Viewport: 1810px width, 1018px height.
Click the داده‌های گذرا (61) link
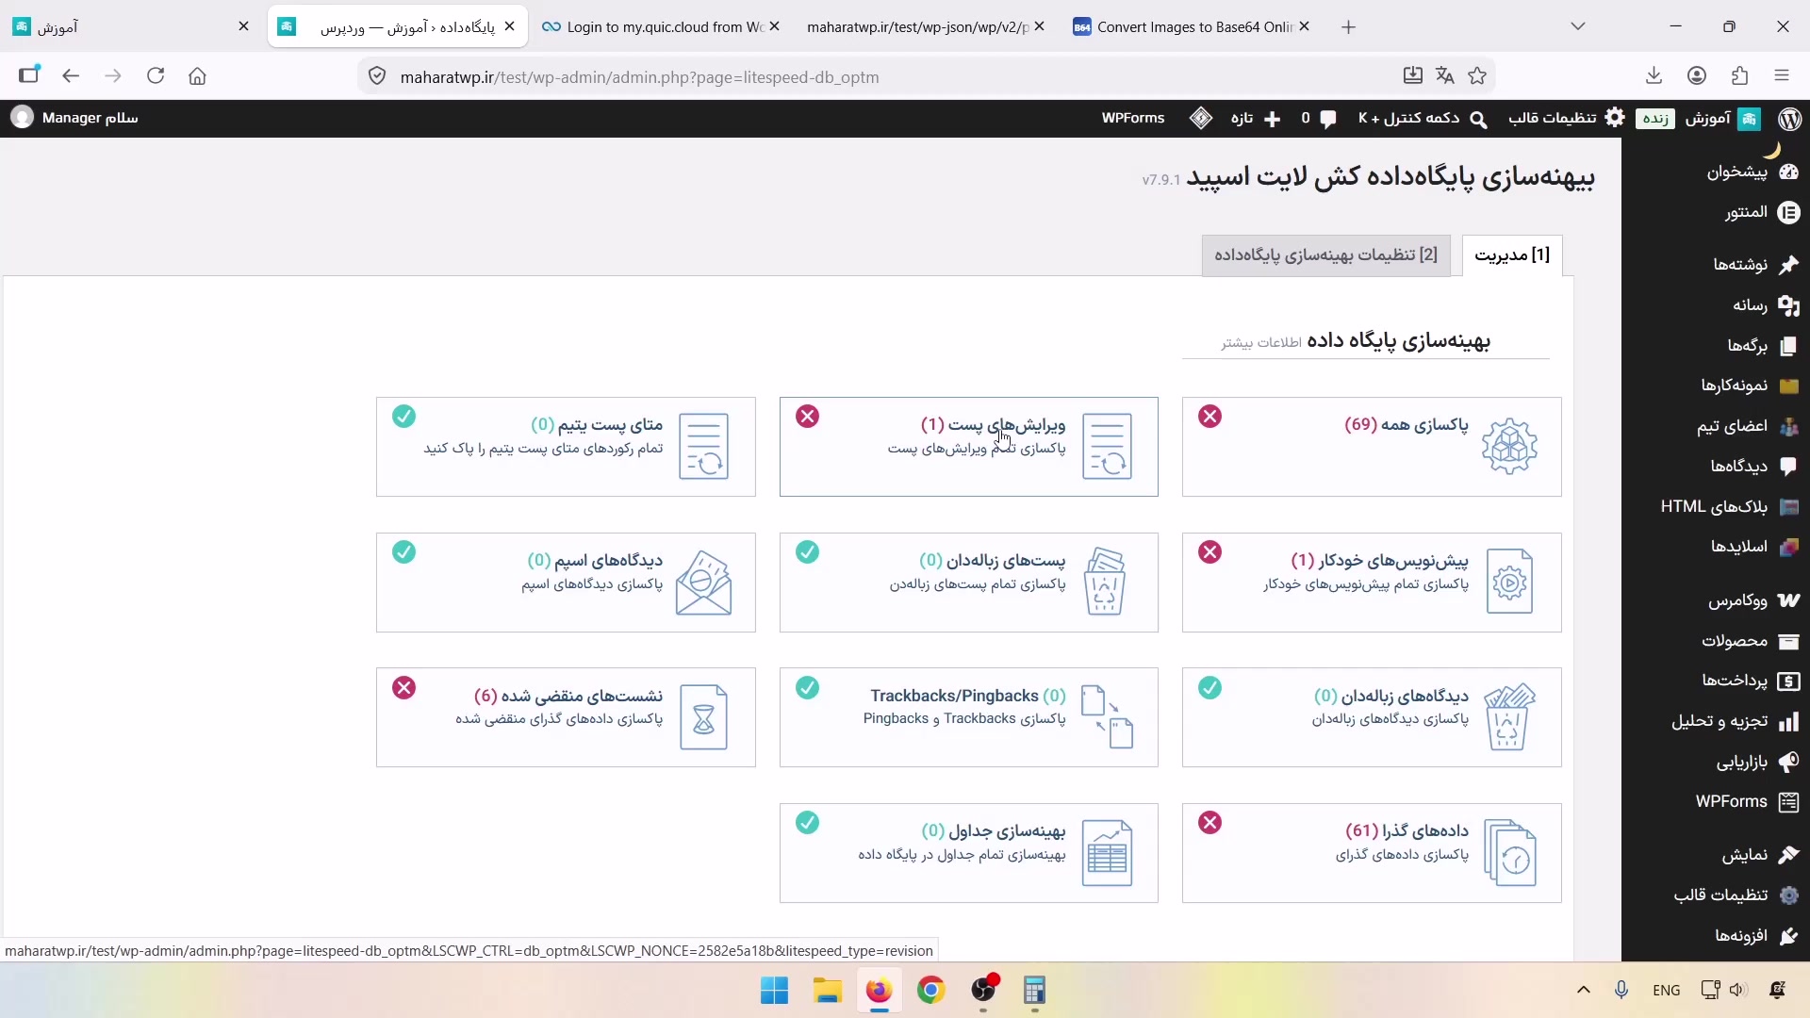coord(1407,830)
